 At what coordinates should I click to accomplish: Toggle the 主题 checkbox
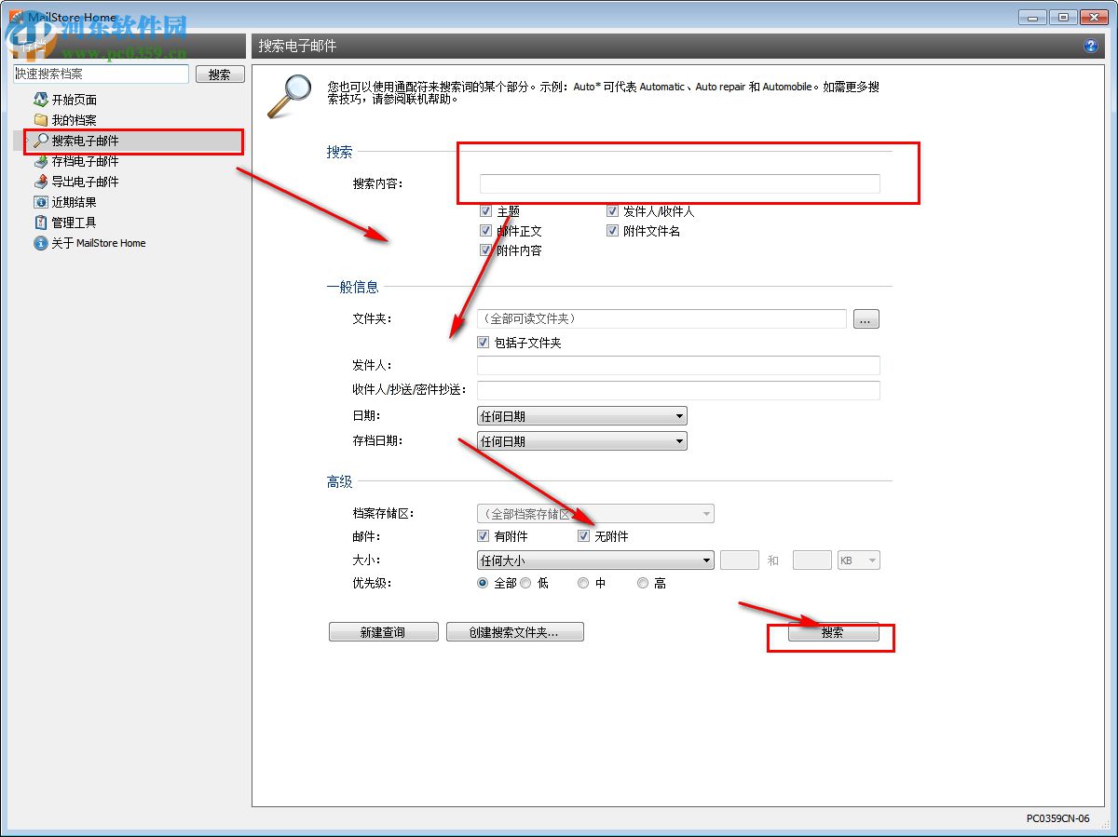tap(484, 211)
